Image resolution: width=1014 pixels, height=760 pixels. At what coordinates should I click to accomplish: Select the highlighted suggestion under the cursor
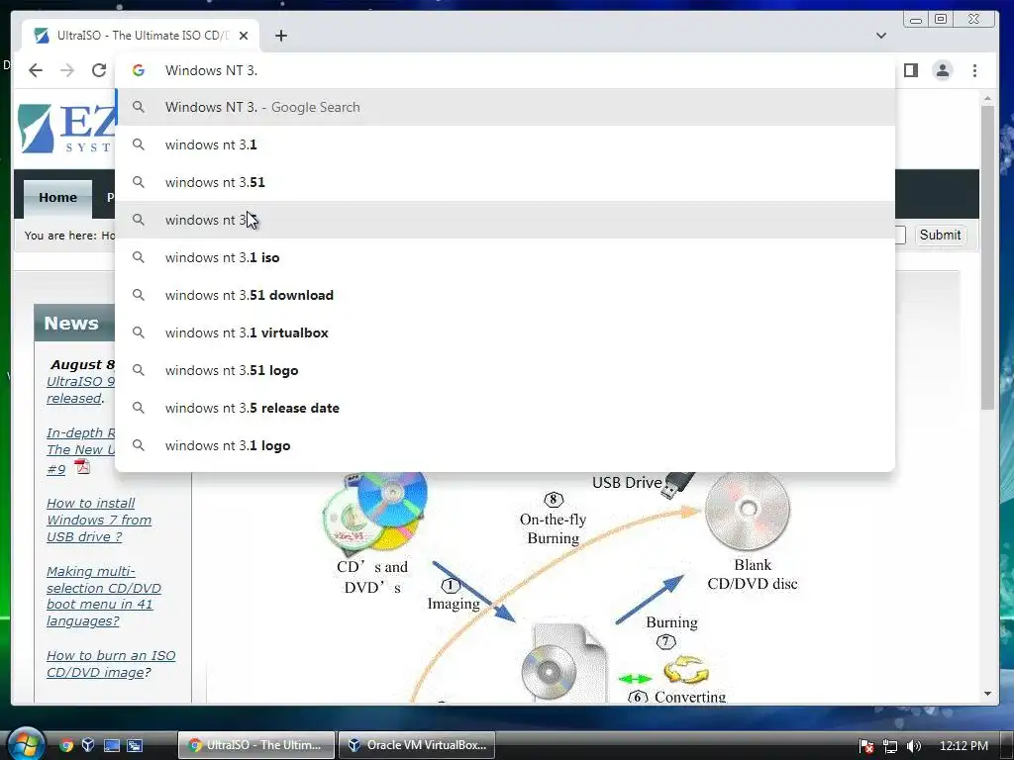point(505,220)
